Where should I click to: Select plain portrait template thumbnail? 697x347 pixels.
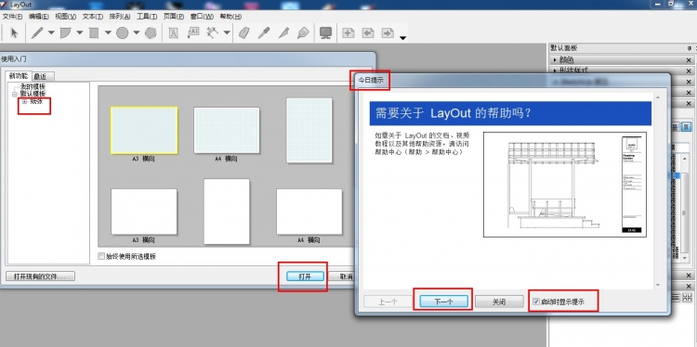click(227, 212)
